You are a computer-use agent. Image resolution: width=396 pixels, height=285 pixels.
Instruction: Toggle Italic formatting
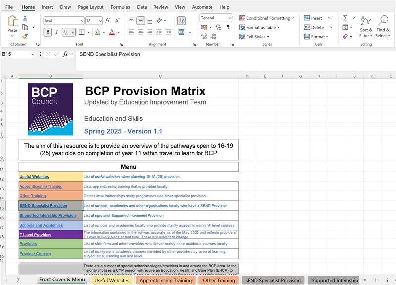pyautogui.click(x=57, y=32)
